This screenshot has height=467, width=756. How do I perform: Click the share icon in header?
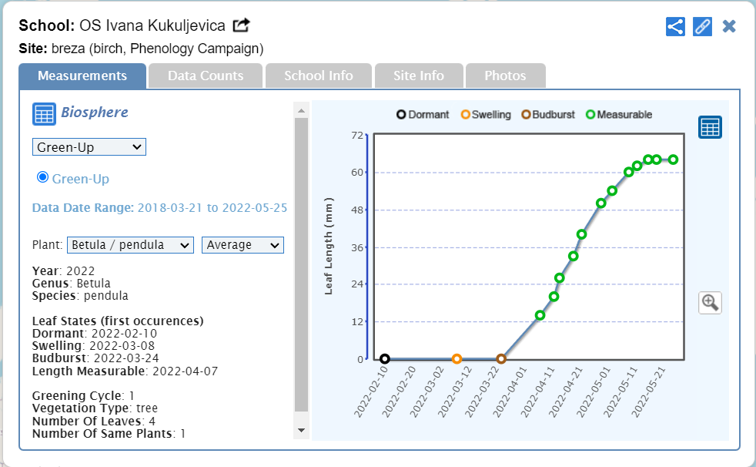pyautogui.click(x=675, y=26)
